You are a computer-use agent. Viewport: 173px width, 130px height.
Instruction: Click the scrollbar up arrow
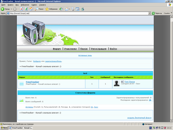pyautogui.click(x=171, y=17)
